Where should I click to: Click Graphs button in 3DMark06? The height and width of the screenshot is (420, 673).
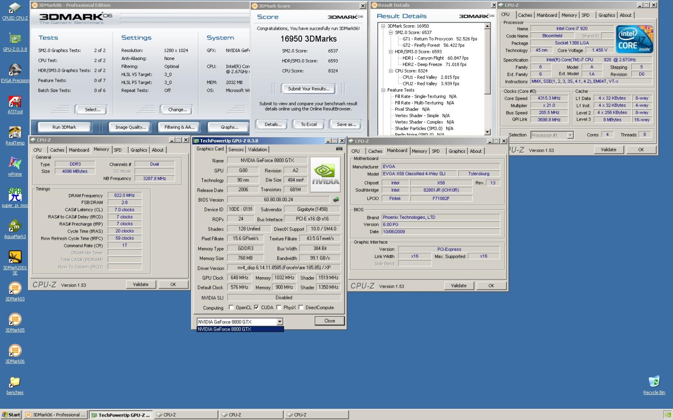[x=229, y=127]
